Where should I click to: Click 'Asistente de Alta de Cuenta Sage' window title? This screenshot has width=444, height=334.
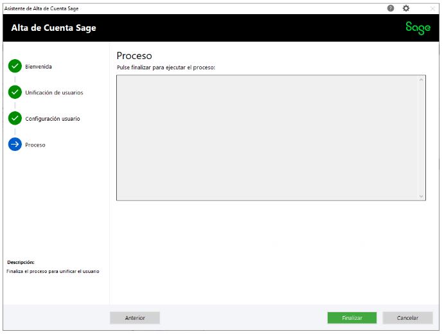pyautogui.click(x=41, y=8)
